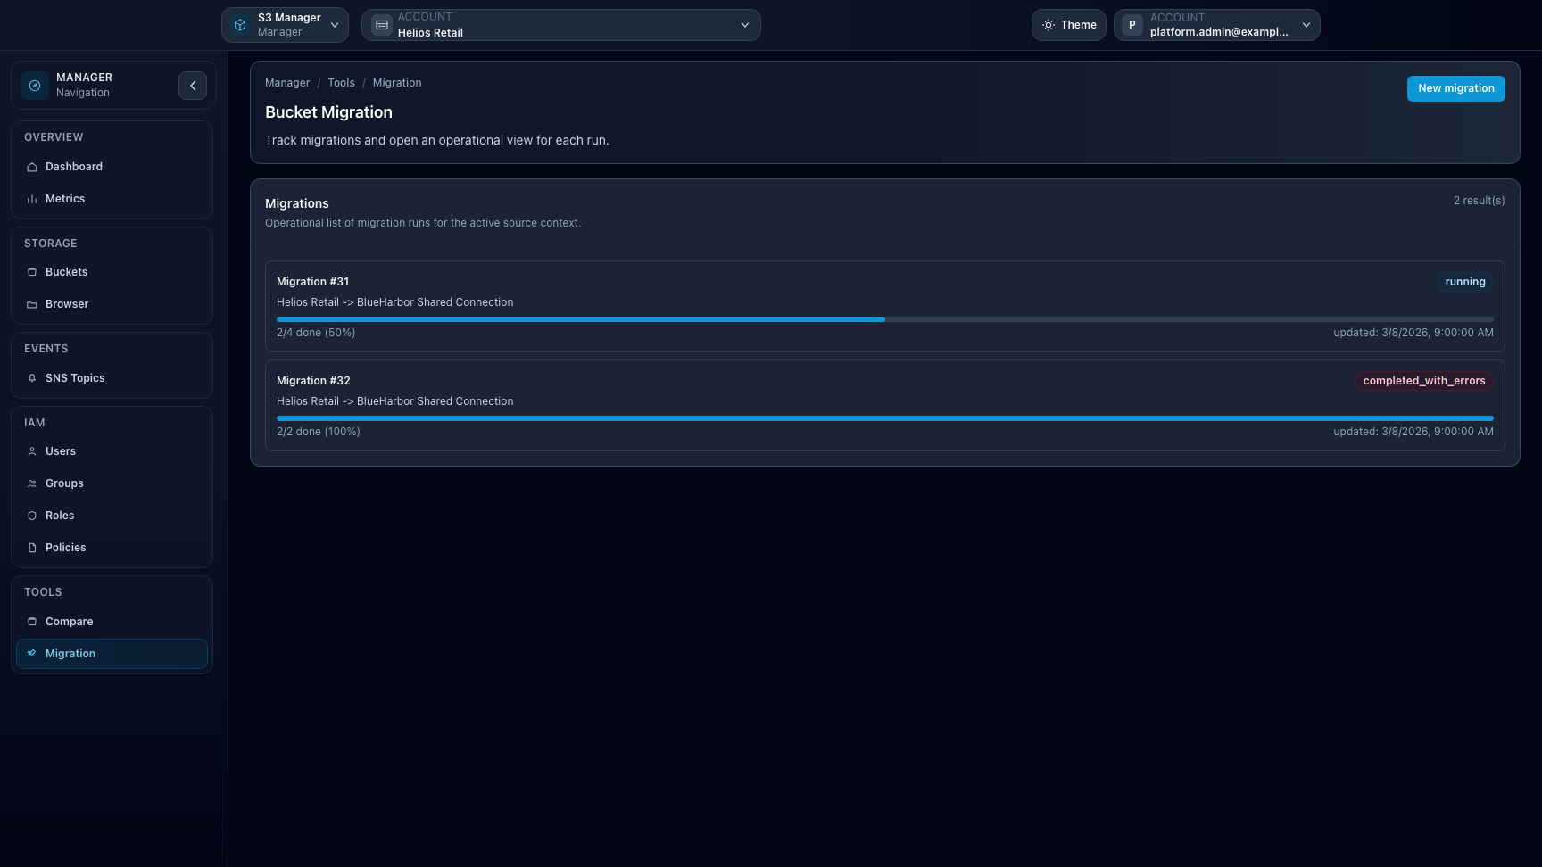Select the Metrics bar-chart icon

tap(32, 198)
